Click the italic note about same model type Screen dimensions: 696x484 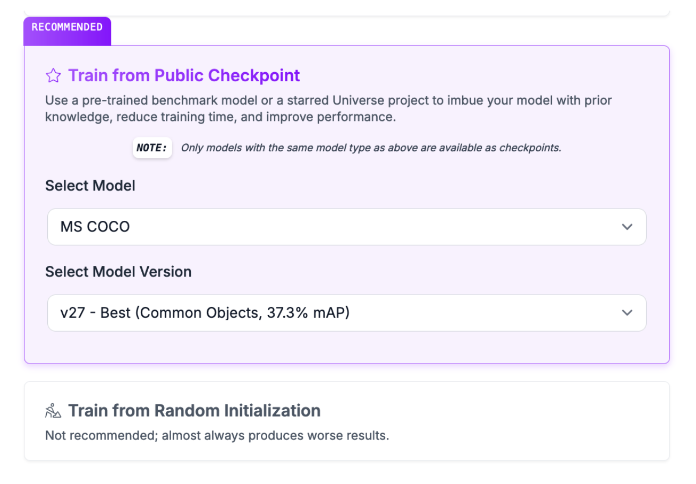tap(371, 148)
